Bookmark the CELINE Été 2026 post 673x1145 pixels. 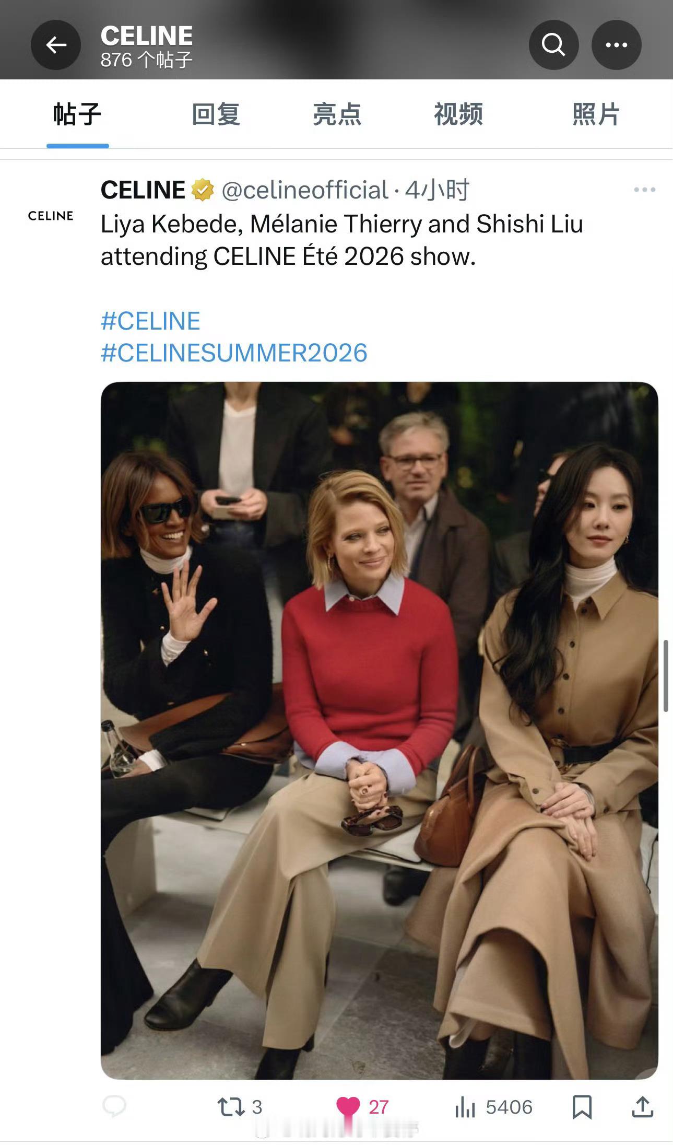click(582, 1107)
